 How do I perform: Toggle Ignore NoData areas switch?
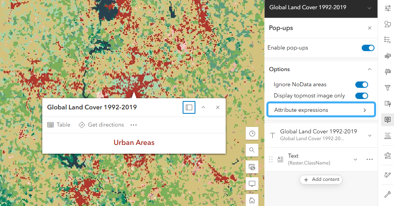tap(362, 84)
